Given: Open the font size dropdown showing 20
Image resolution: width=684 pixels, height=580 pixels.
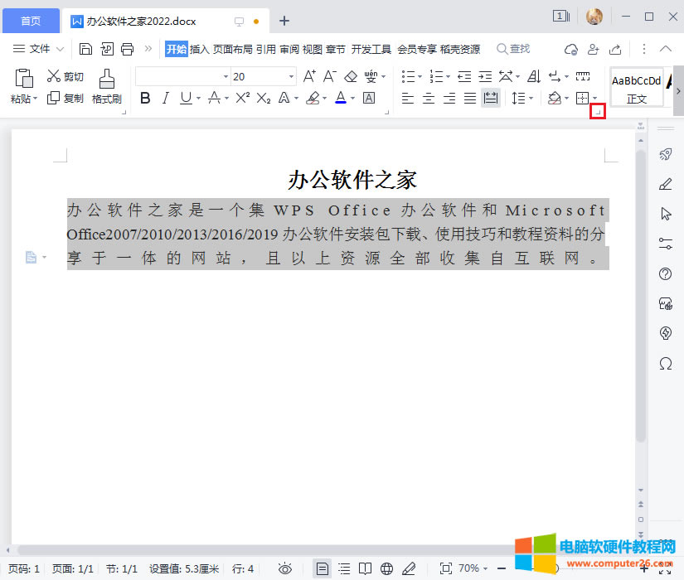Looking at the screenshot, I should [291, 76].
